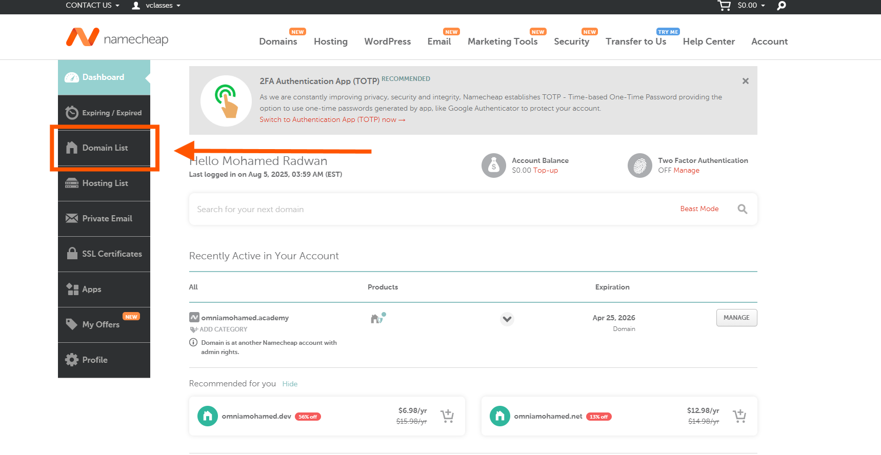Click the Expiration column header
Image resolution: width=881 pixels, height=455 pixels.
tap(612, 287)
